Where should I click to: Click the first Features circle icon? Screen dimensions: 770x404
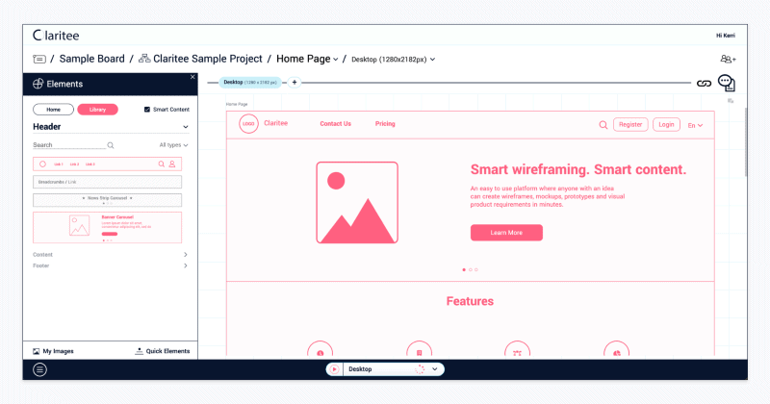321,349
